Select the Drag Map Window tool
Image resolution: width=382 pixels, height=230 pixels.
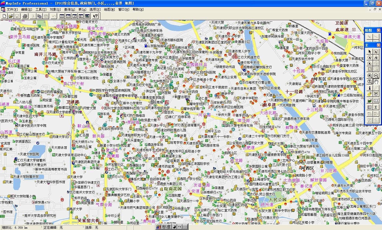(376, 94)
